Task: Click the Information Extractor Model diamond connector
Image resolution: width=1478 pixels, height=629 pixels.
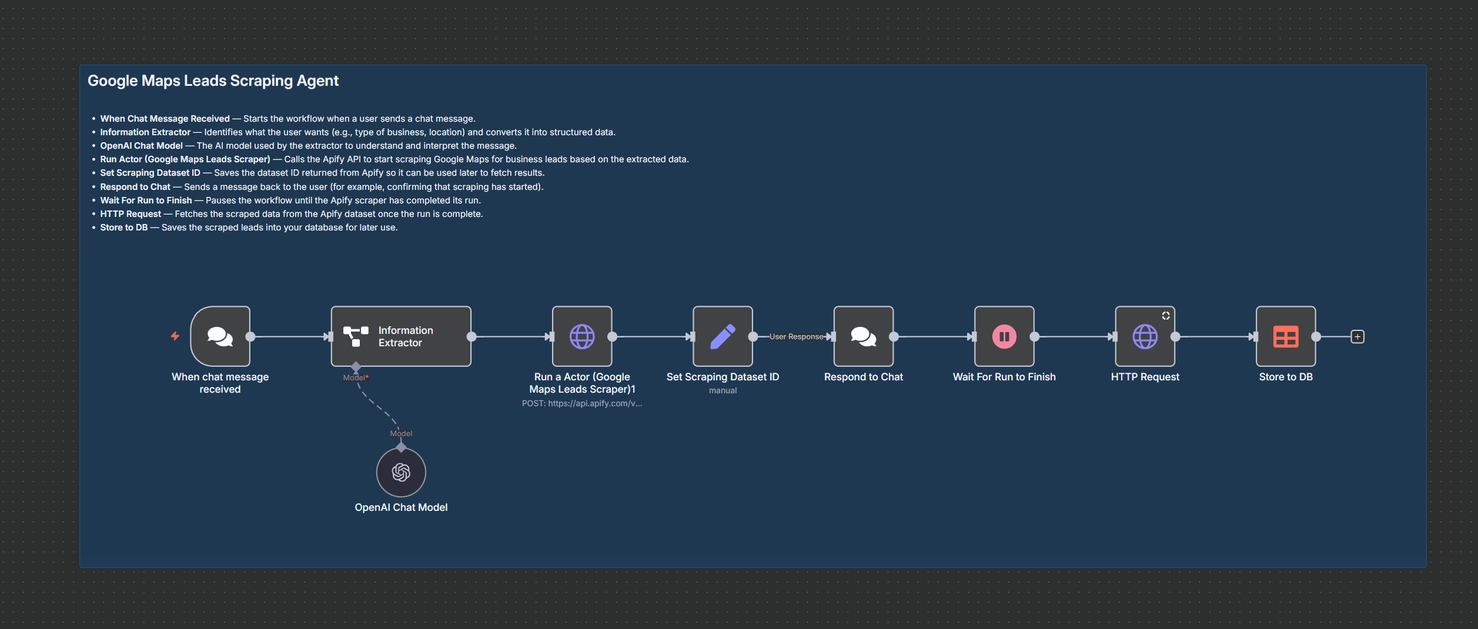Action: [356, 367]
